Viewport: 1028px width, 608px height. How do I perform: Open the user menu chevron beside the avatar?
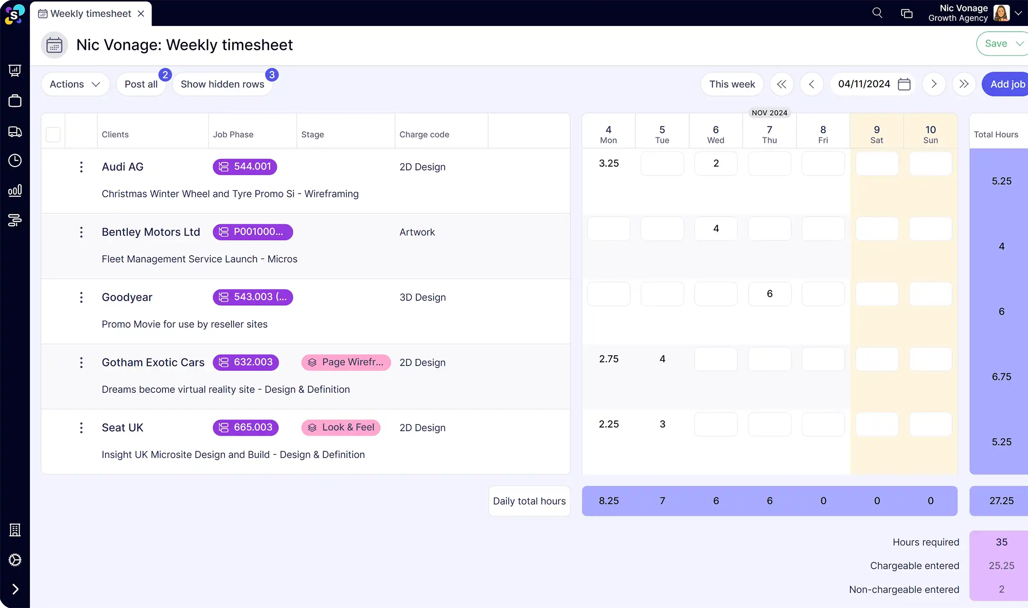(x=1019, y=13)
